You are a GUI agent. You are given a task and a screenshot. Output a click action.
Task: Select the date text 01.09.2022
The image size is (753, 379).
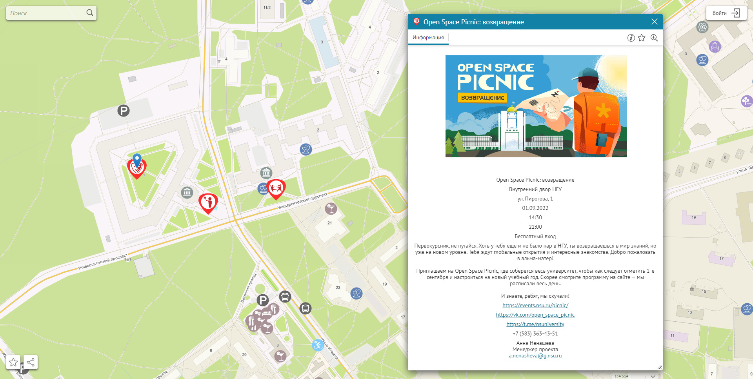[535, 208]
